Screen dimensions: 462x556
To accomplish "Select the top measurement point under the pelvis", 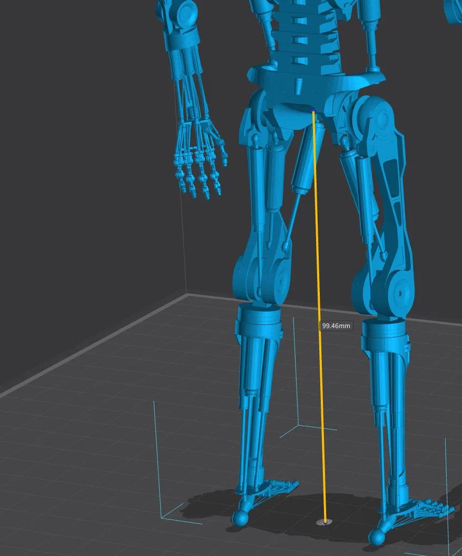I will click(313, 112).
